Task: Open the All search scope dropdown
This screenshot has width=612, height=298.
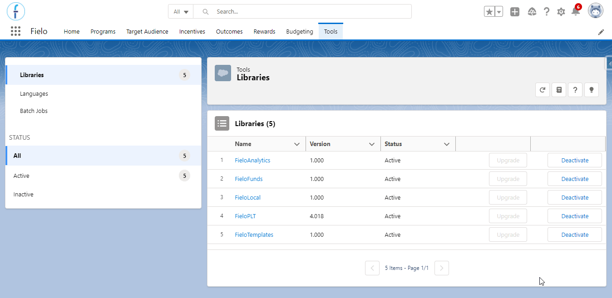Action: [181, 12]
